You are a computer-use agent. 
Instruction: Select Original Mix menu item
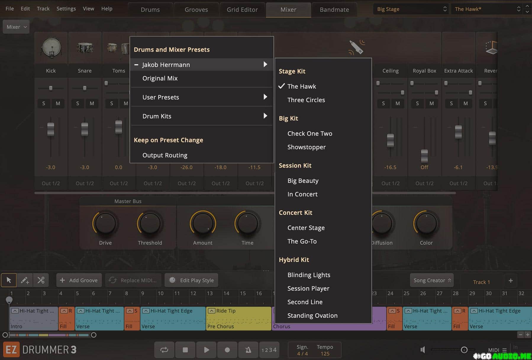click(201, 78)
